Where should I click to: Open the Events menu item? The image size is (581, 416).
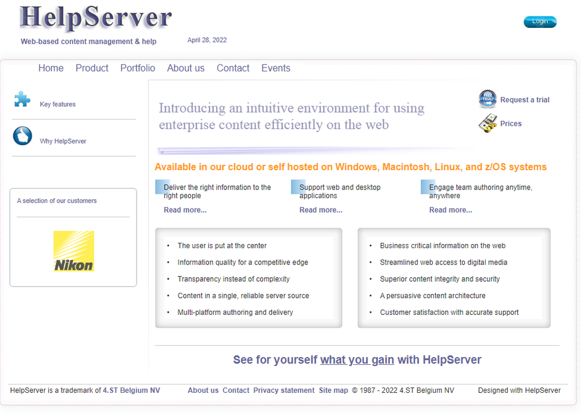pos(275,68)
